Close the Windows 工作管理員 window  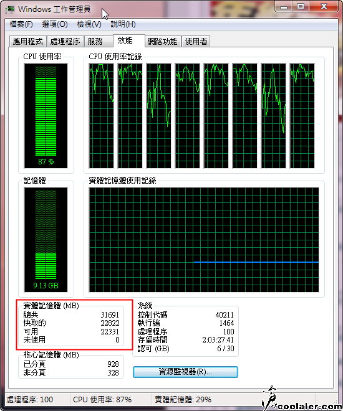tap(324, 6)
